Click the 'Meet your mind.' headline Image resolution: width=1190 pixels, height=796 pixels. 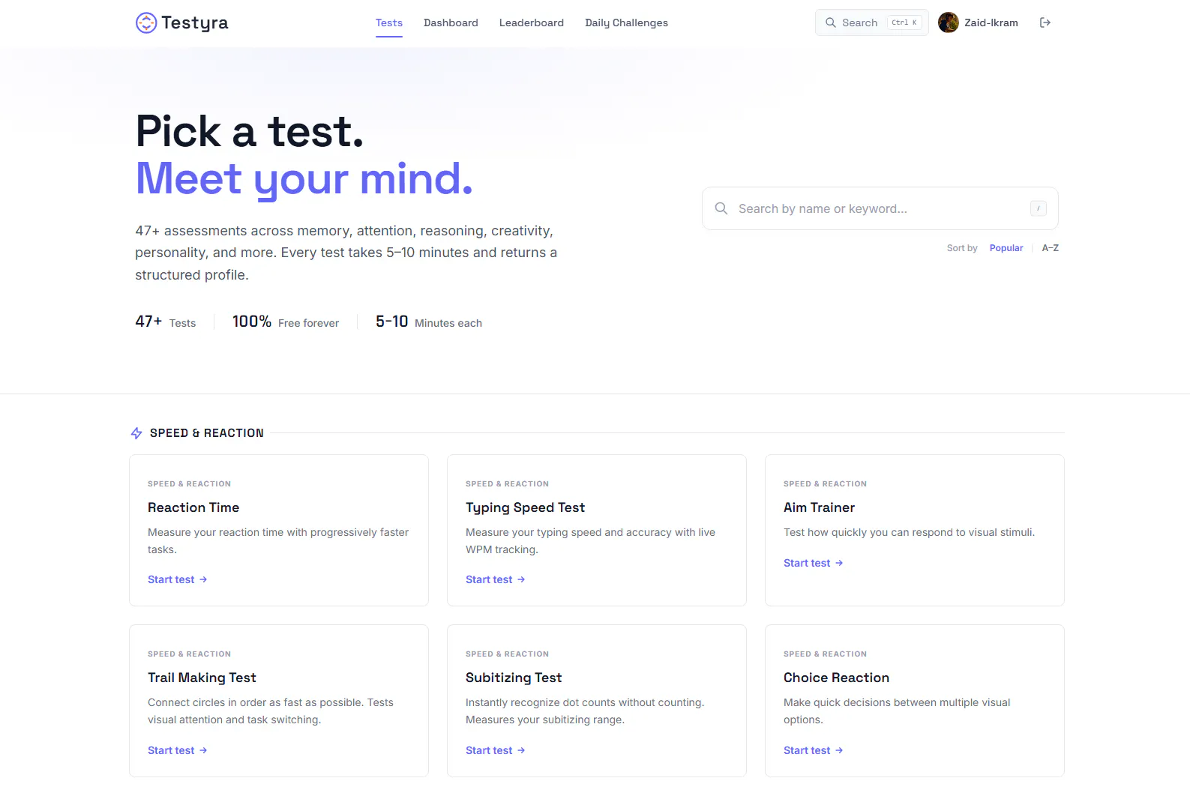tap(304, 179)
